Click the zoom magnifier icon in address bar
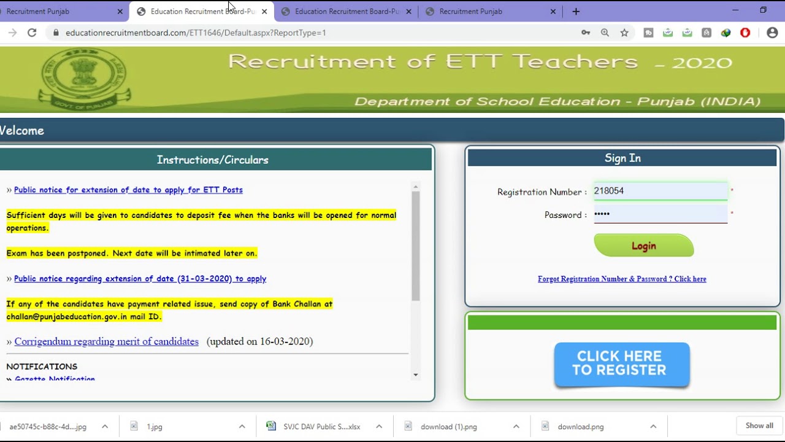Screen dimensions: 785x442 [605, 33]
